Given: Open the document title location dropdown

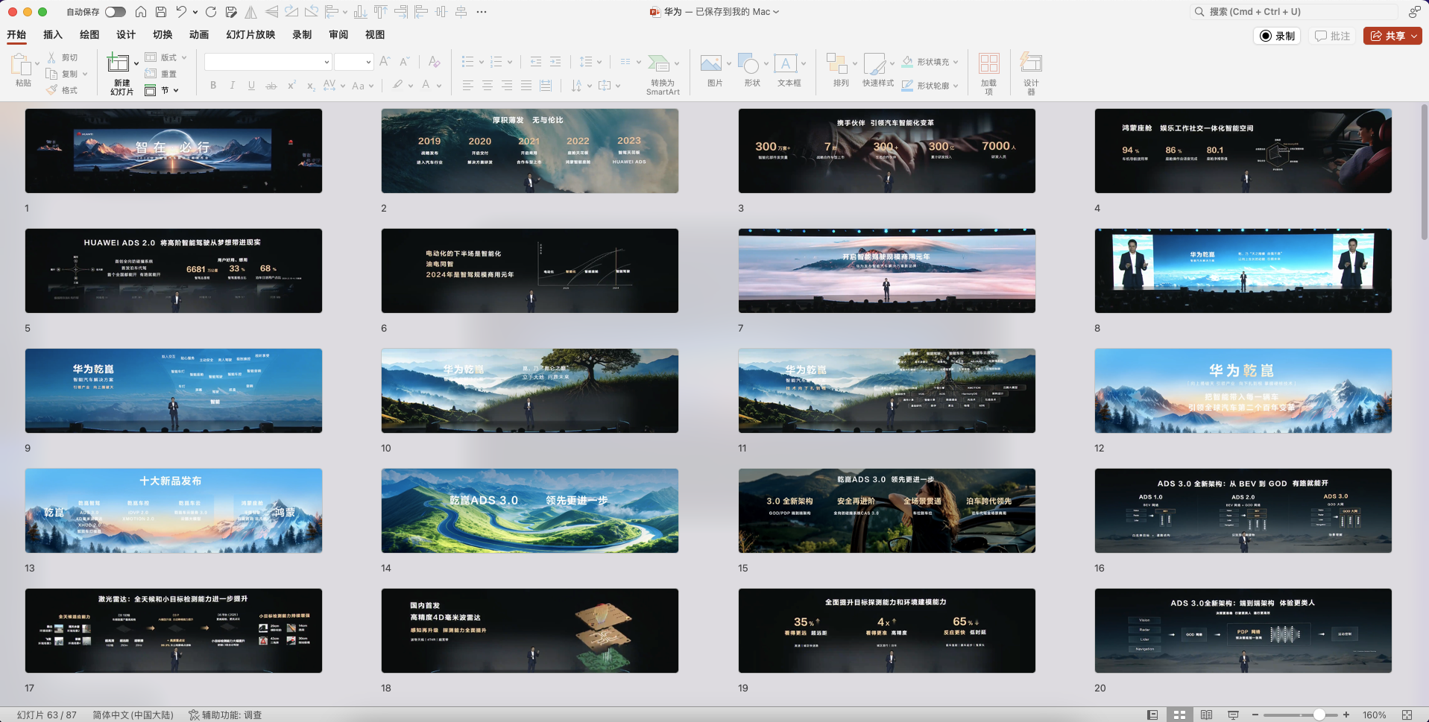Looking at the screenshot, I should tap(776, 12).
